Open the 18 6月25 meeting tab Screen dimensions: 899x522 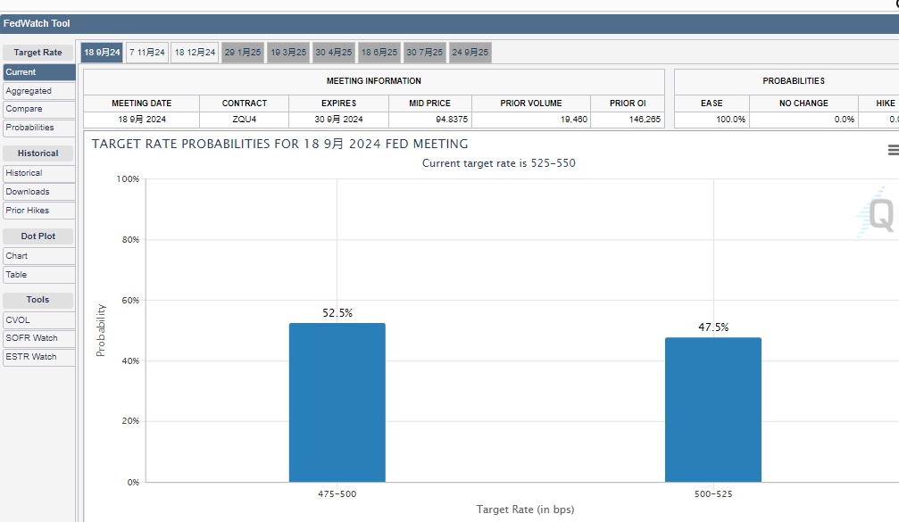pos(379,53)
